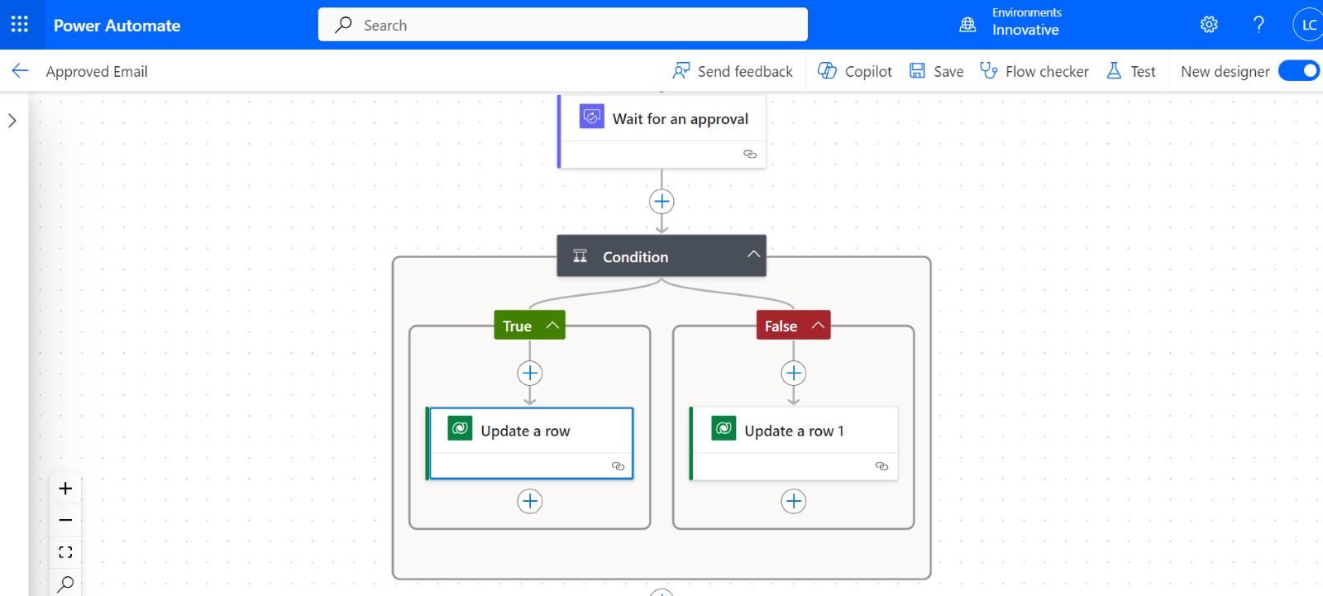Screen dimensions: 1323x596
Task: Zoom in on the canvas
Action: pos(65,489)
